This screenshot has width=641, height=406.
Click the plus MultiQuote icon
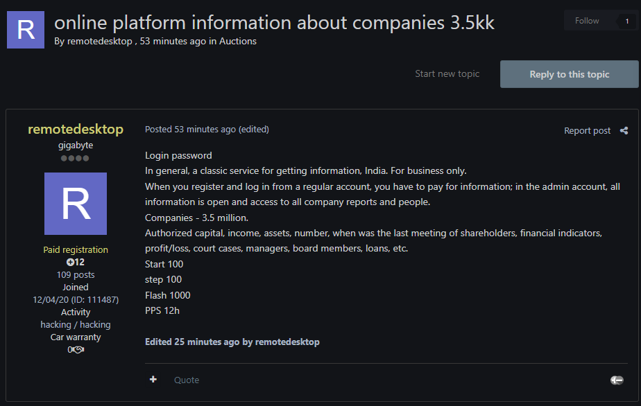point(153,380)
